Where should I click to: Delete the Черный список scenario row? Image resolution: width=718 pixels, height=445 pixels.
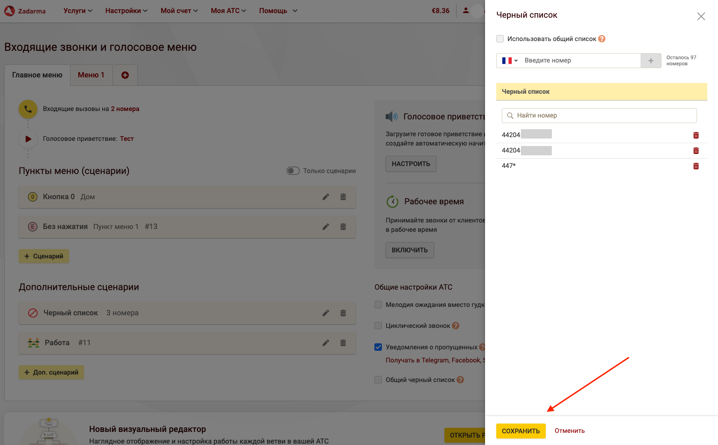pyautogui.click(x=343, y=313)
